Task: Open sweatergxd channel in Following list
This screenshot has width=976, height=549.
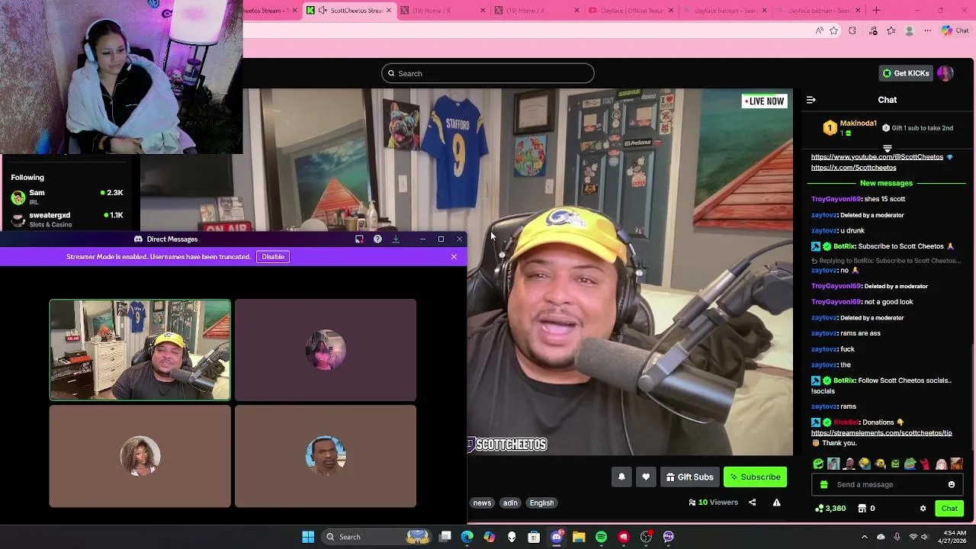Action: coord(67,220)
